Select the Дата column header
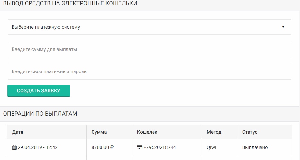The width and height of the screenshot is (300, 160). (x=18, y=132)
